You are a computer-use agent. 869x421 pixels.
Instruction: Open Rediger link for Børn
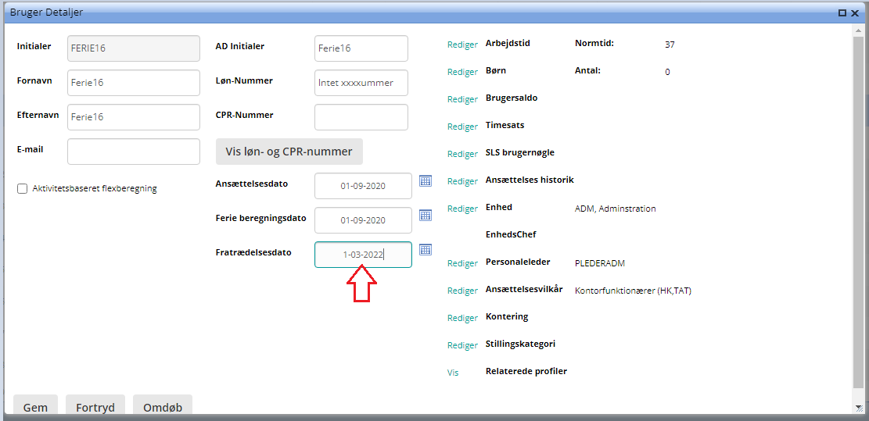coord(462,72)
